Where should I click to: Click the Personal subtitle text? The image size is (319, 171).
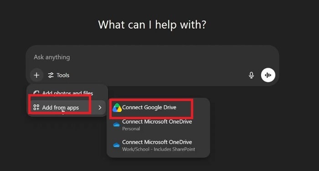click(131, 129)
